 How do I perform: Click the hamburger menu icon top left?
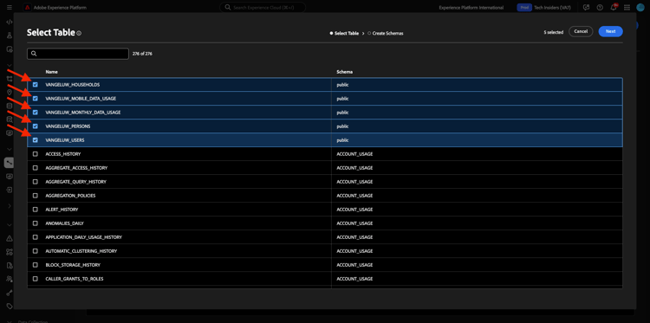click(10, 8)
